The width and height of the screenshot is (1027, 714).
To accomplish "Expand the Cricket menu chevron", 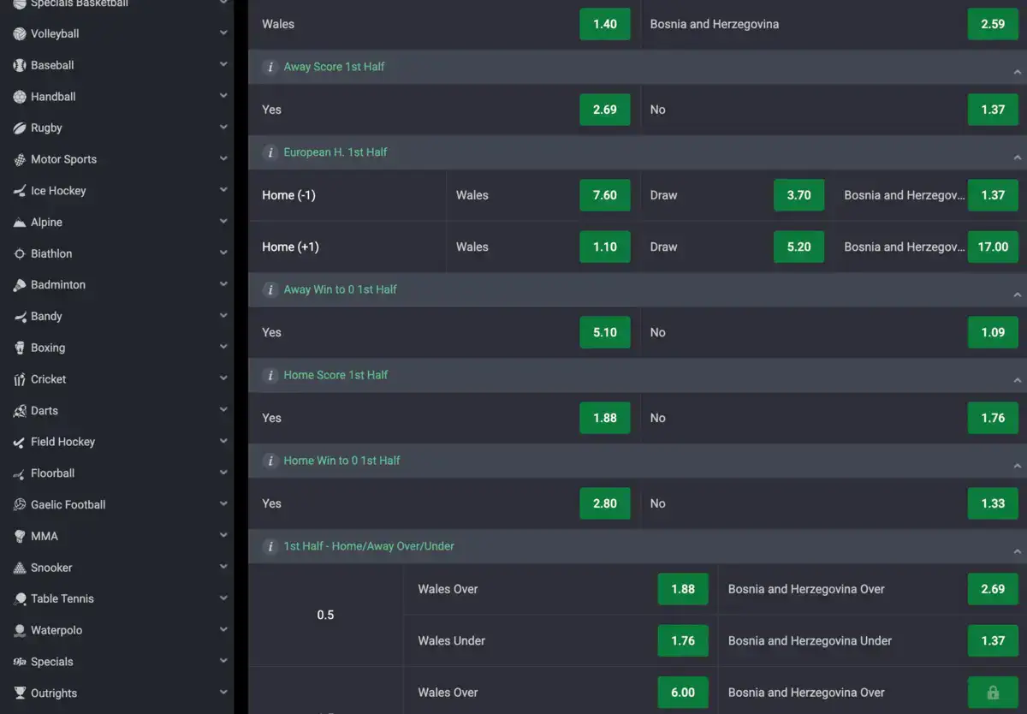I will (x=223, y=378).
